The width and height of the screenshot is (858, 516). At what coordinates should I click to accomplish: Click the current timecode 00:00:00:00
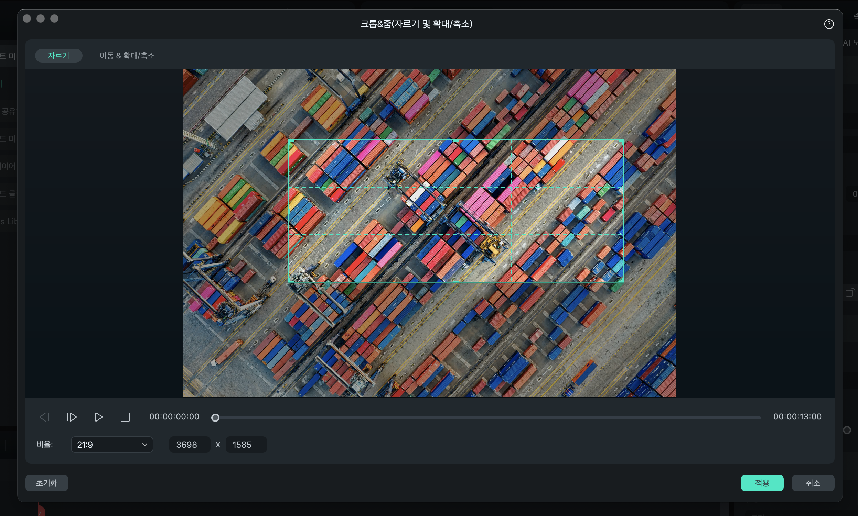point(174,417)
